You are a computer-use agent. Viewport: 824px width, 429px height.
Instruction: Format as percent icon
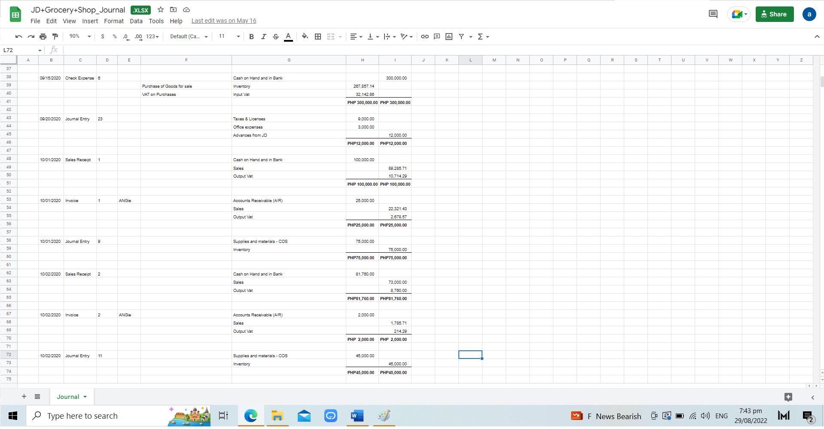[115, 37]
